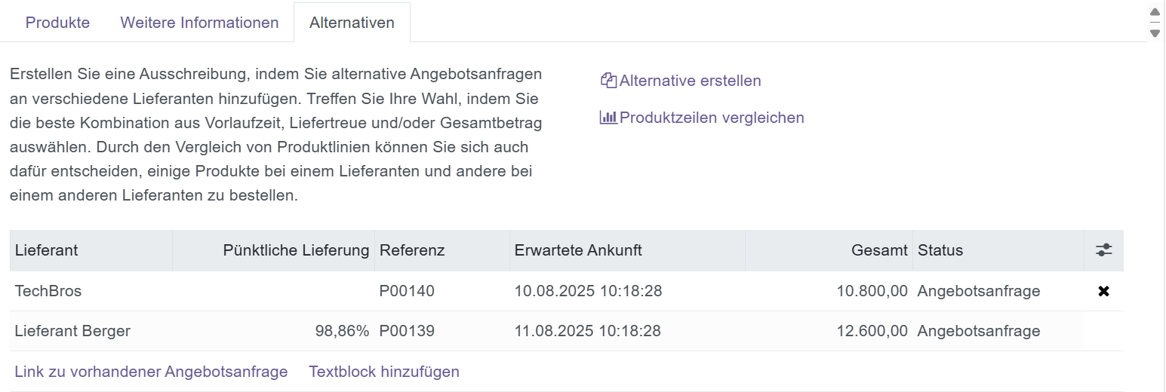Open the column settings adjust icon
This screenshot has height=392, width=1166.
[x=1103, y=250]
